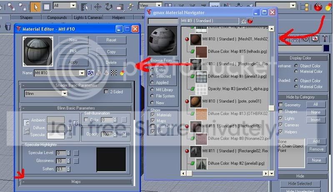This screenshot has width=333, height=192.
Task: Switch to the Lights & Cameras tab
Action: coord(88,17)
